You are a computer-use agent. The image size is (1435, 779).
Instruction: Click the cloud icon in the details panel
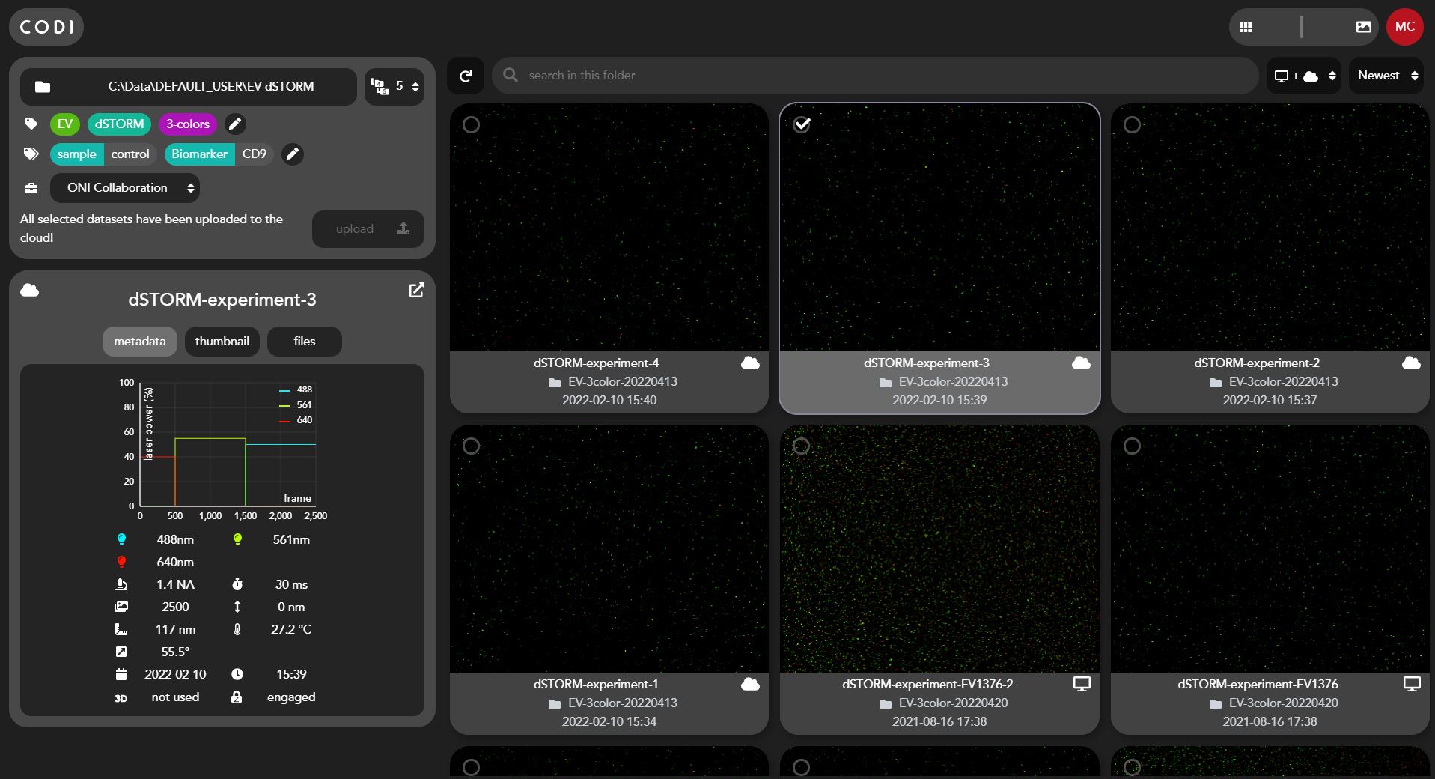pyautogui.click(x=30, y=290)
